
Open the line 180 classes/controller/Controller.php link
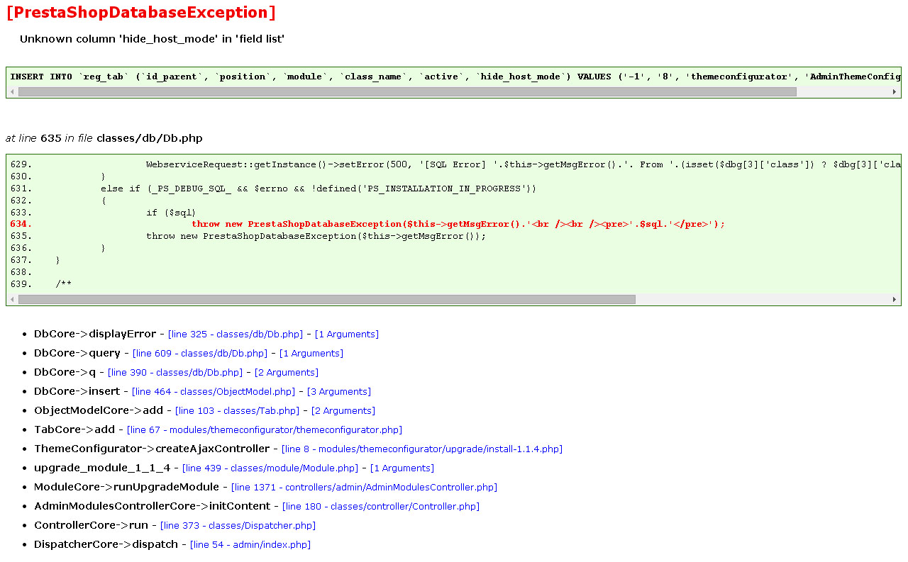381,506
